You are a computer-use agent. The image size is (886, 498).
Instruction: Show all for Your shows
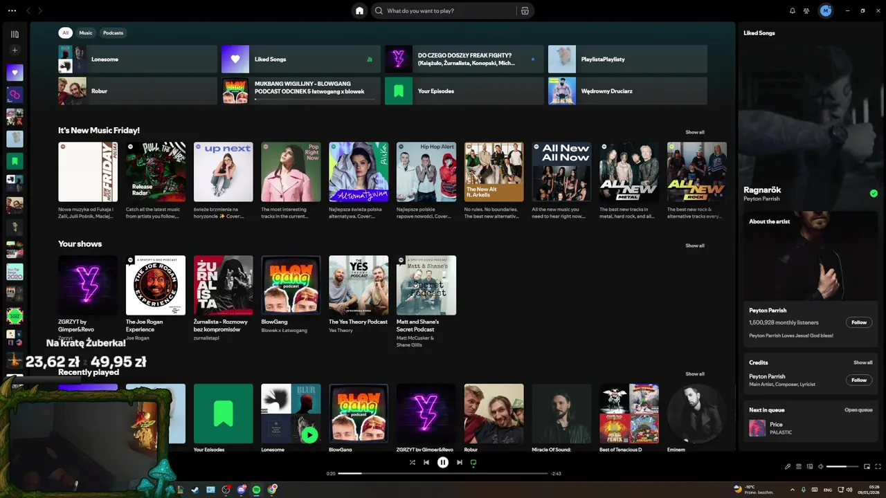(x=695, y=246)
